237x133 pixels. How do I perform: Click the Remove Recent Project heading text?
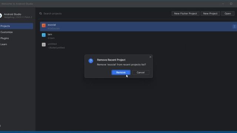[111, 60]
